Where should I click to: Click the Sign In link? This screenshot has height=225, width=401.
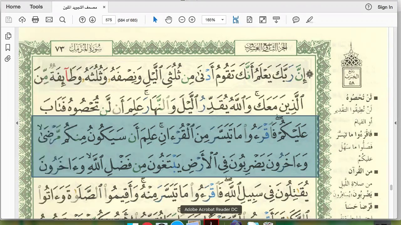tap(385, 7)
